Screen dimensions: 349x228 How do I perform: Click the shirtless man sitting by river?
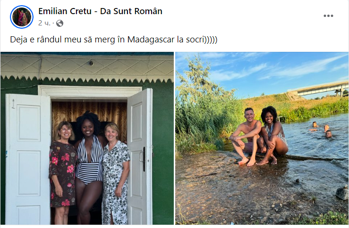pyautogui.click(x=246, y=136)
